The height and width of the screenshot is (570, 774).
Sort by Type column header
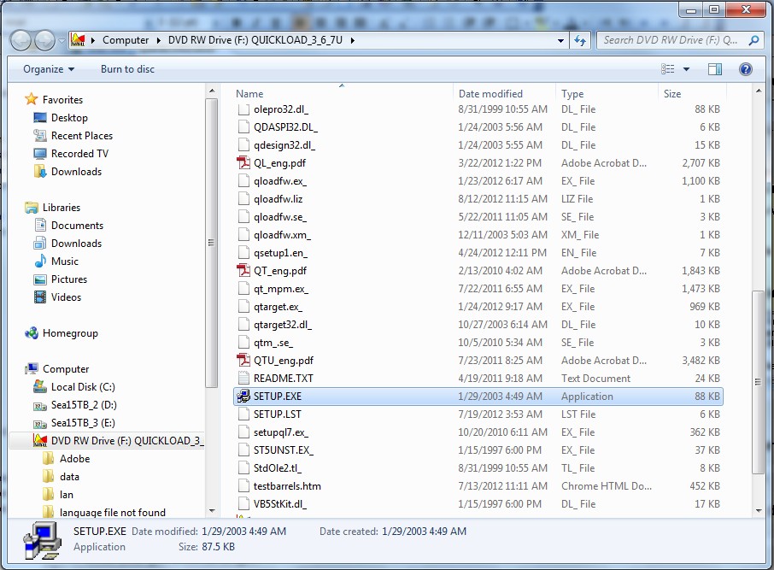[572, 94]
